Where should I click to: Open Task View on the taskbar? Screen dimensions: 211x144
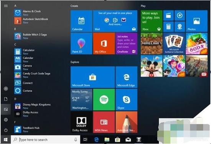(x=86, y=139)
